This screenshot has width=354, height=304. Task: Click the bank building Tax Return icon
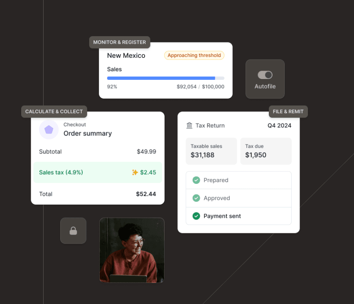click(189, 126)
